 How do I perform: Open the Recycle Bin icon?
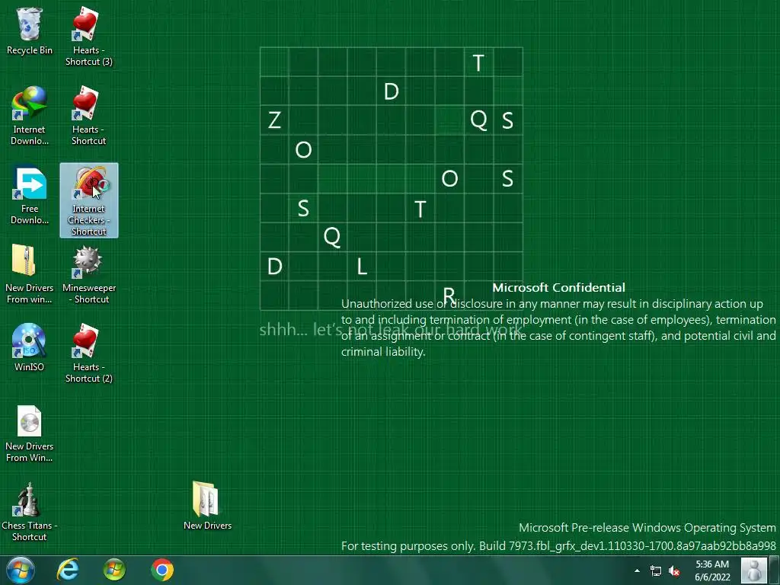30,31
